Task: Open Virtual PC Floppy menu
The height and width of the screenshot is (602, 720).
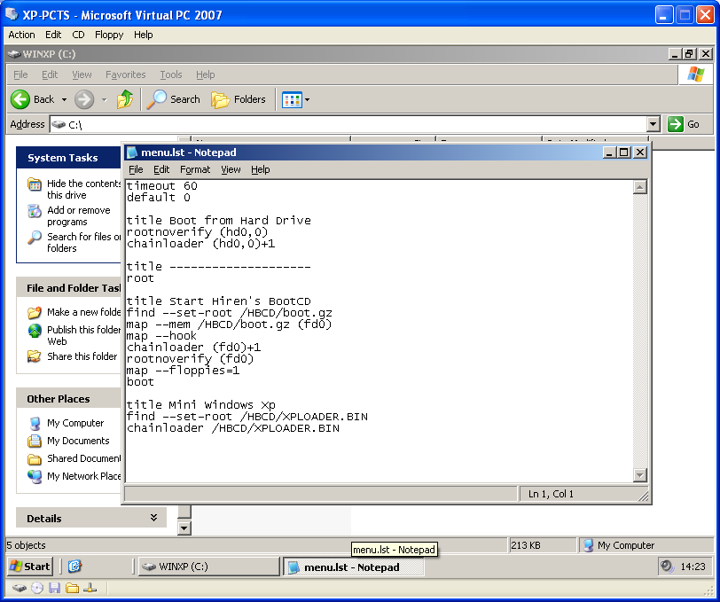Action: coord(109,35)
